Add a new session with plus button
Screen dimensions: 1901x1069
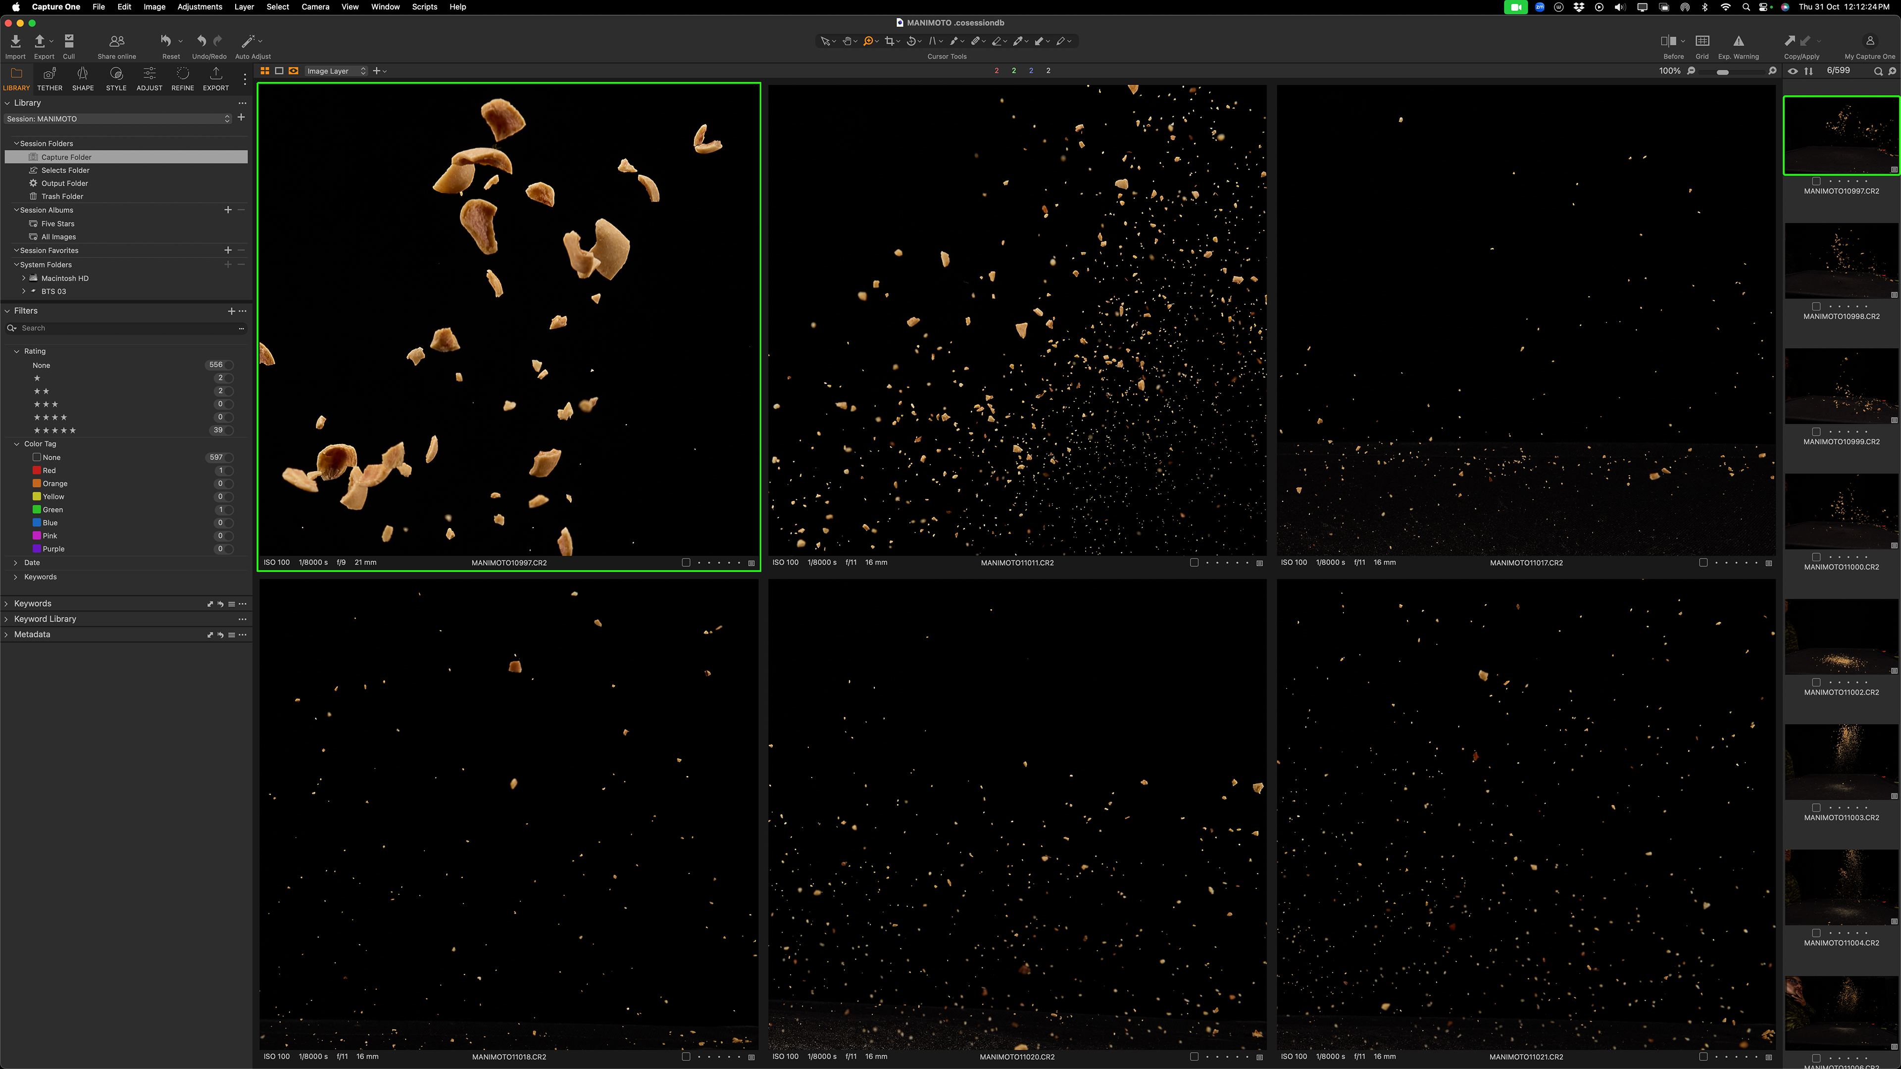[x=241, y=118]
